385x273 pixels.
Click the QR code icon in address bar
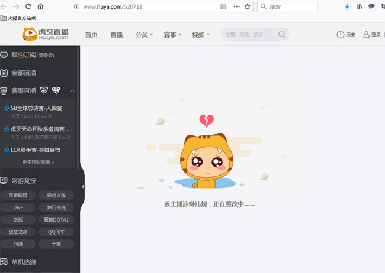pyautogui.click(x=223, y=6)
